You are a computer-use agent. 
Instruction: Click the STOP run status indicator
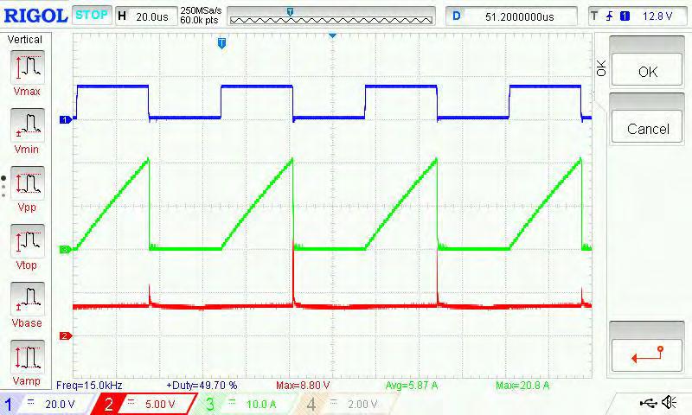click(x=92, y=16)
